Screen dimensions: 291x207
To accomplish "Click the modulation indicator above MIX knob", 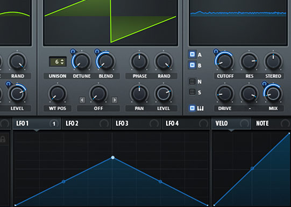I will [265, 84].
